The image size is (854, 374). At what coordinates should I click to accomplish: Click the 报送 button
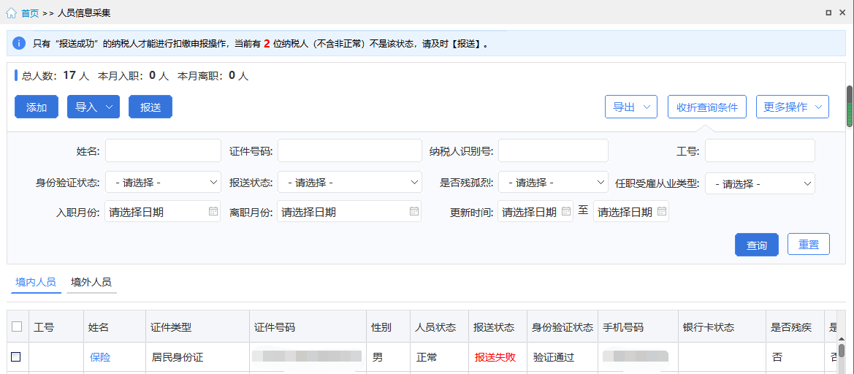150,107
